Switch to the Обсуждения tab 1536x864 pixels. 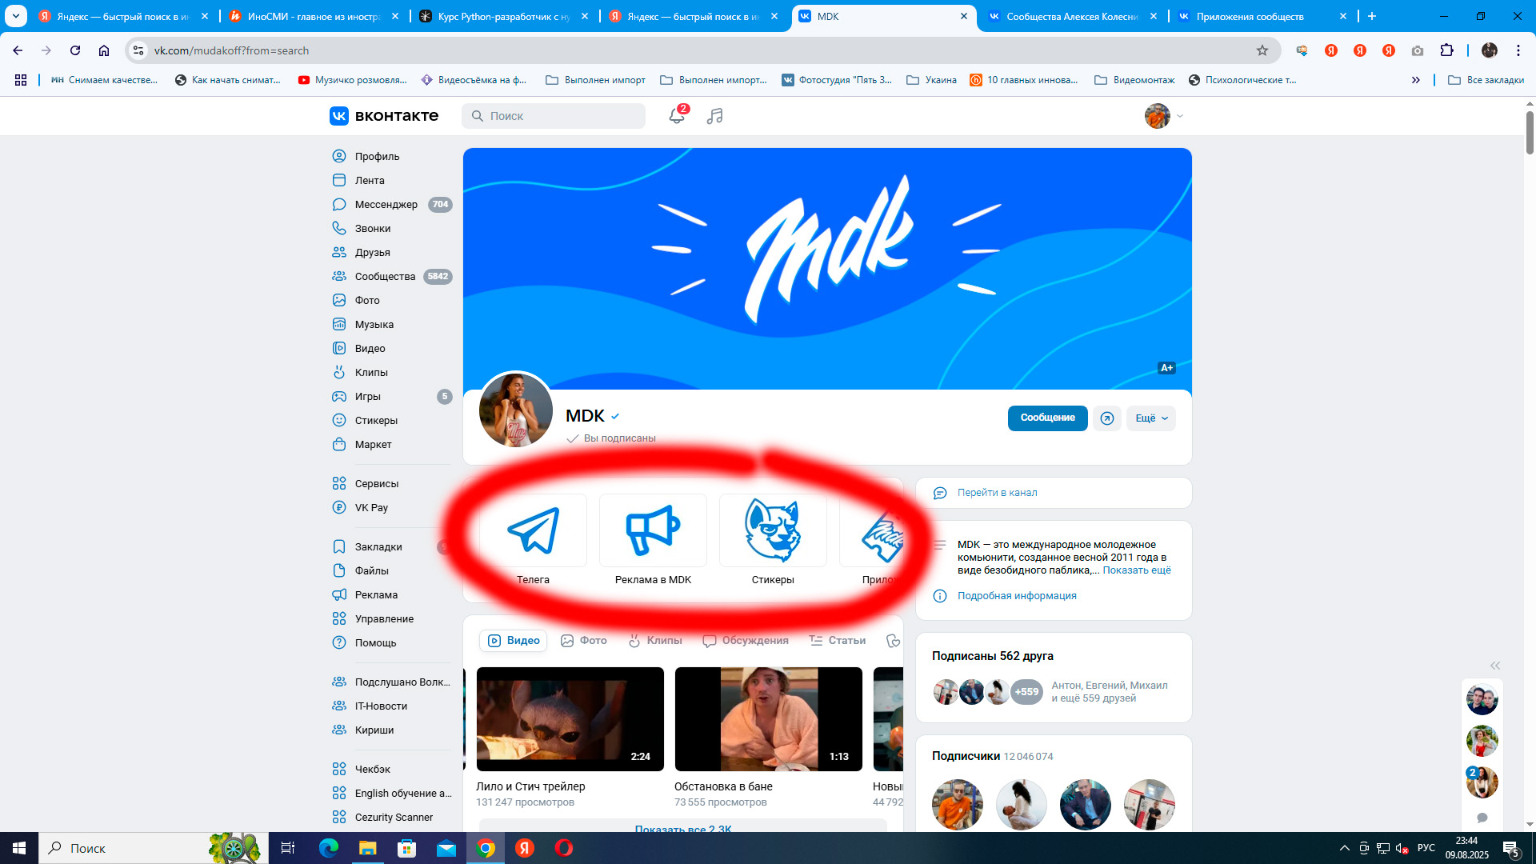tap(746, 641)
